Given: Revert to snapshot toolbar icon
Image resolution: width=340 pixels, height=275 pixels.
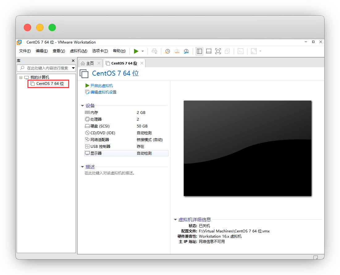Looking at the screenshot, I should point(177,51).
